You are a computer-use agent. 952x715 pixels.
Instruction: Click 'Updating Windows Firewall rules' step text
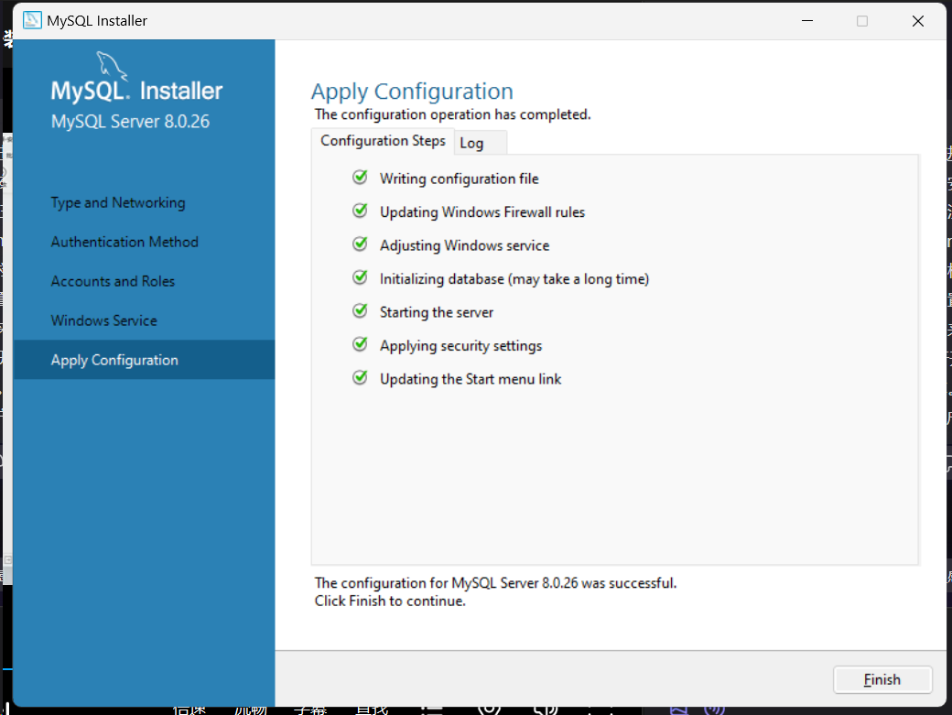(x=482, y=211)
